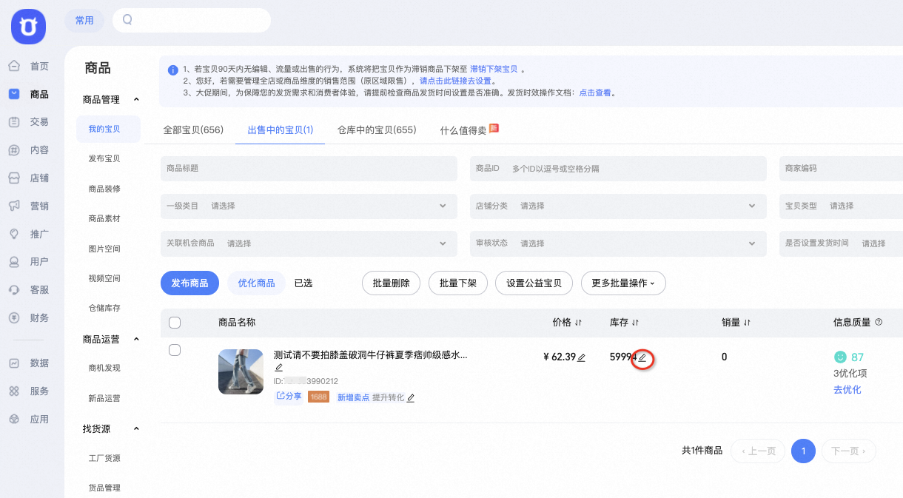Screen dimensions: 903x498
Task: Collapse the 找货源 section
Action: pyautogui.click(x=136, y=428)
